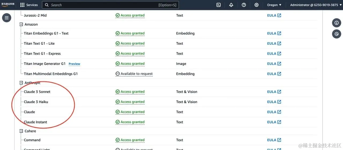Open the EULA in the plain Claude row
The width and height of the screenshot is (343, 150).
pyautogui.click(x=274, y=112)
